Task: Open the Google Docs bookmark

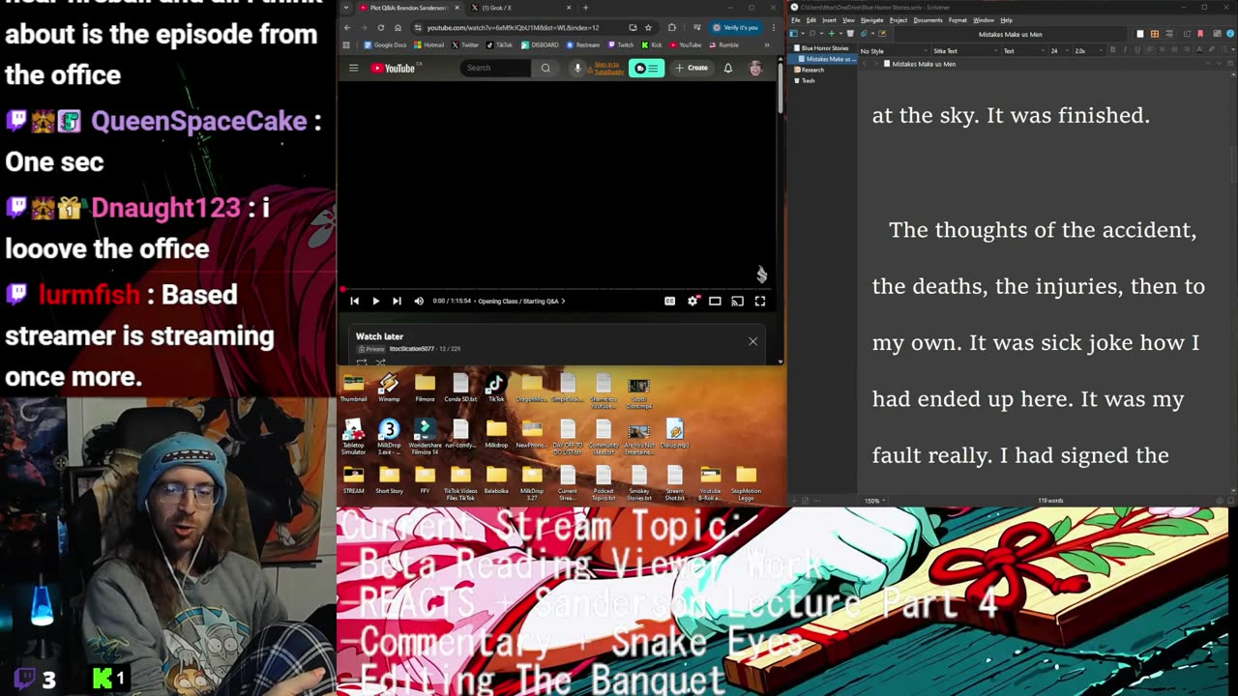Action: tap(386, 44)
